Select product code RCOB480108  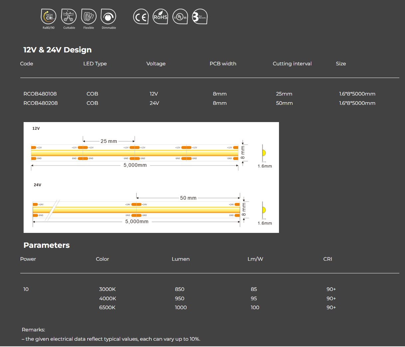pos(40,94)
